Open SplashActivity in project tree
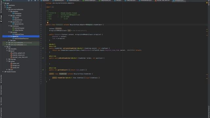The image size is (210, 118). [19, 24]
